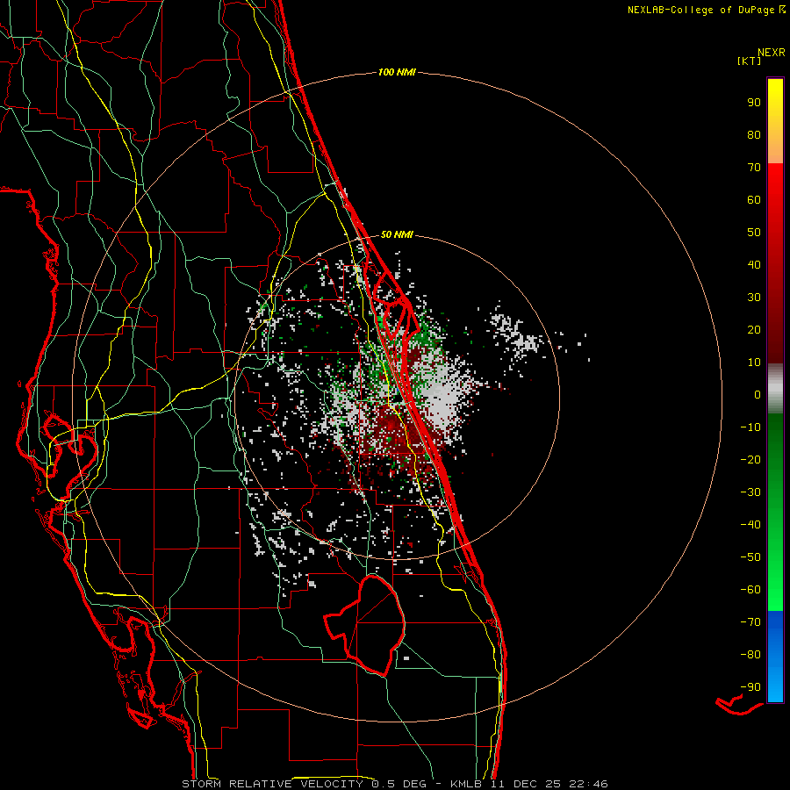This screenshot has height=790, width=790.
Task: Click the -40 value on velocity scale
Action: (x=750, y=525)
